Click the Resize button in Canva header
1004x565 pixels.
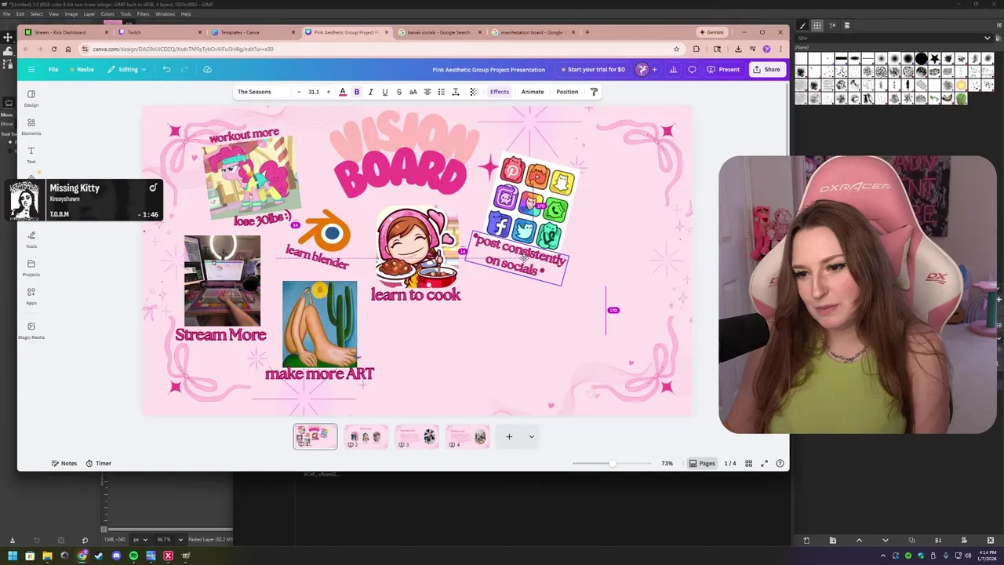82,69
